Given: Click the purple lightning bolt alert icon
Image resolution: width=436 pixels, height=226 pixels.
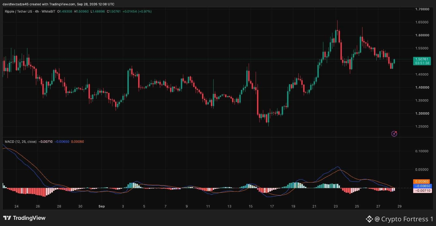Looking at the screenshot, I should 394,133.
